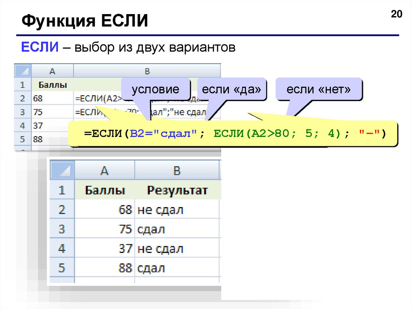Viewport: 412px width, 309px height.
Task: Click the 'не сдал' cell next to 37
Action: pyautogui.click(x=177, y=248)
